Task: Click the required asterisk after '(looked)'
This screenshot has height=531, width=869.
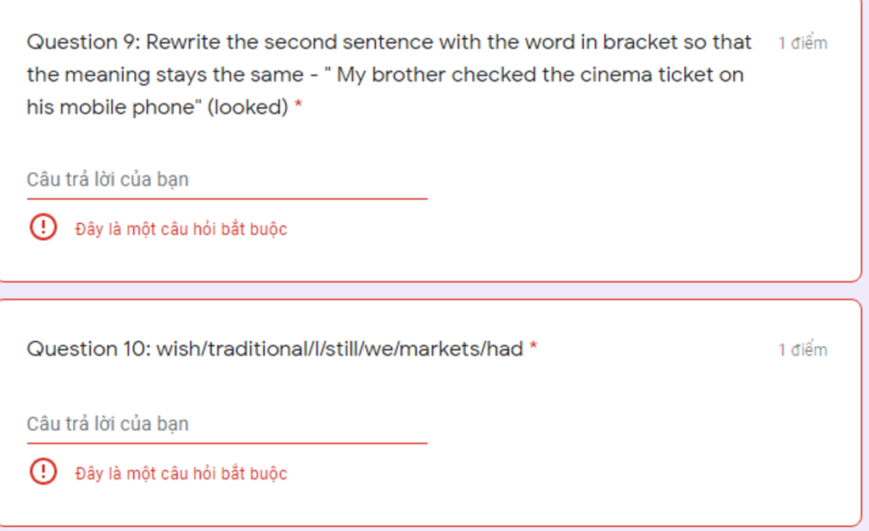Action: 298,104
